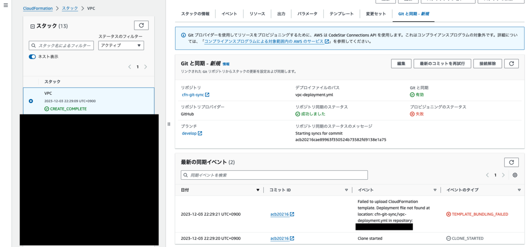Click the 2023-12-03 22:29:21 date cell
The width and height of the screenshot is (532, 247).
click(x=211, y=214)
